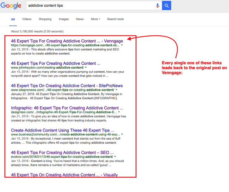Click in the search query field

tap(89, 6)
